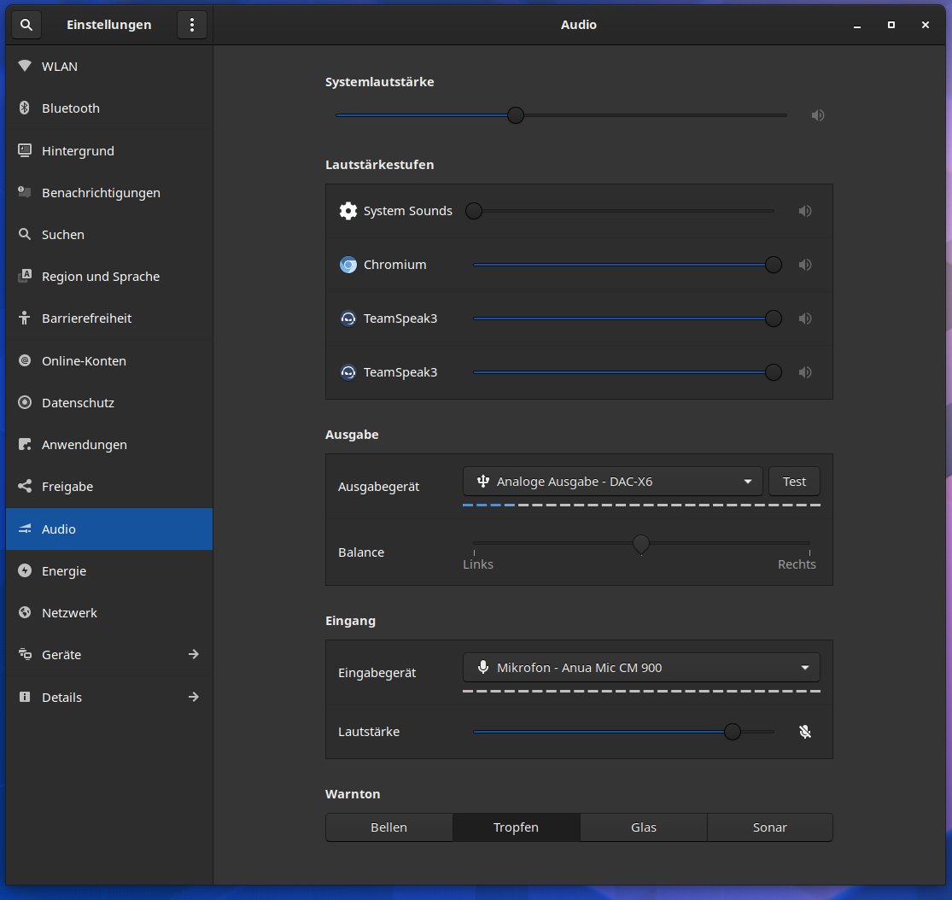Click the Freigabe sidebar label
The width and height of the screenshot is (952, 900).
[67, 487]
